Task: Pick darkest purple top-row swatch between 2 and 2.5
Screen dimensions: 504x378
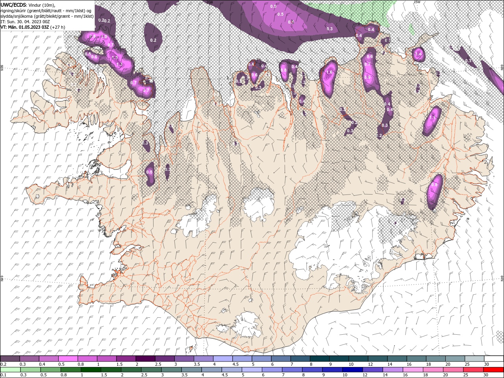Action: pyautogui.click(x=145, y=359)
